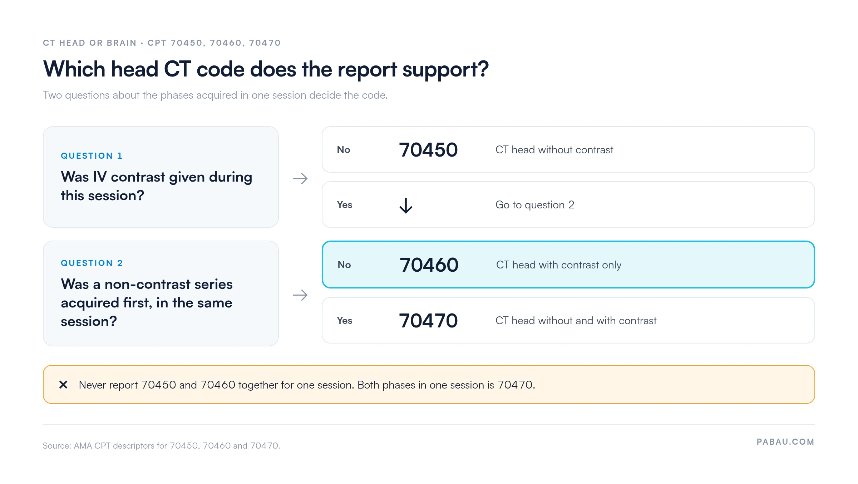This screenshot has width=858, height=484.
Task: Click the "Yes" label next to 70470
Action: (x=345, y=320)
